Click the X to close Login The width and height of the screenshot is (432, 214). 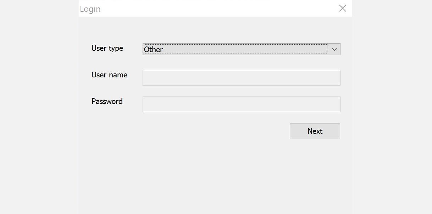342,8
